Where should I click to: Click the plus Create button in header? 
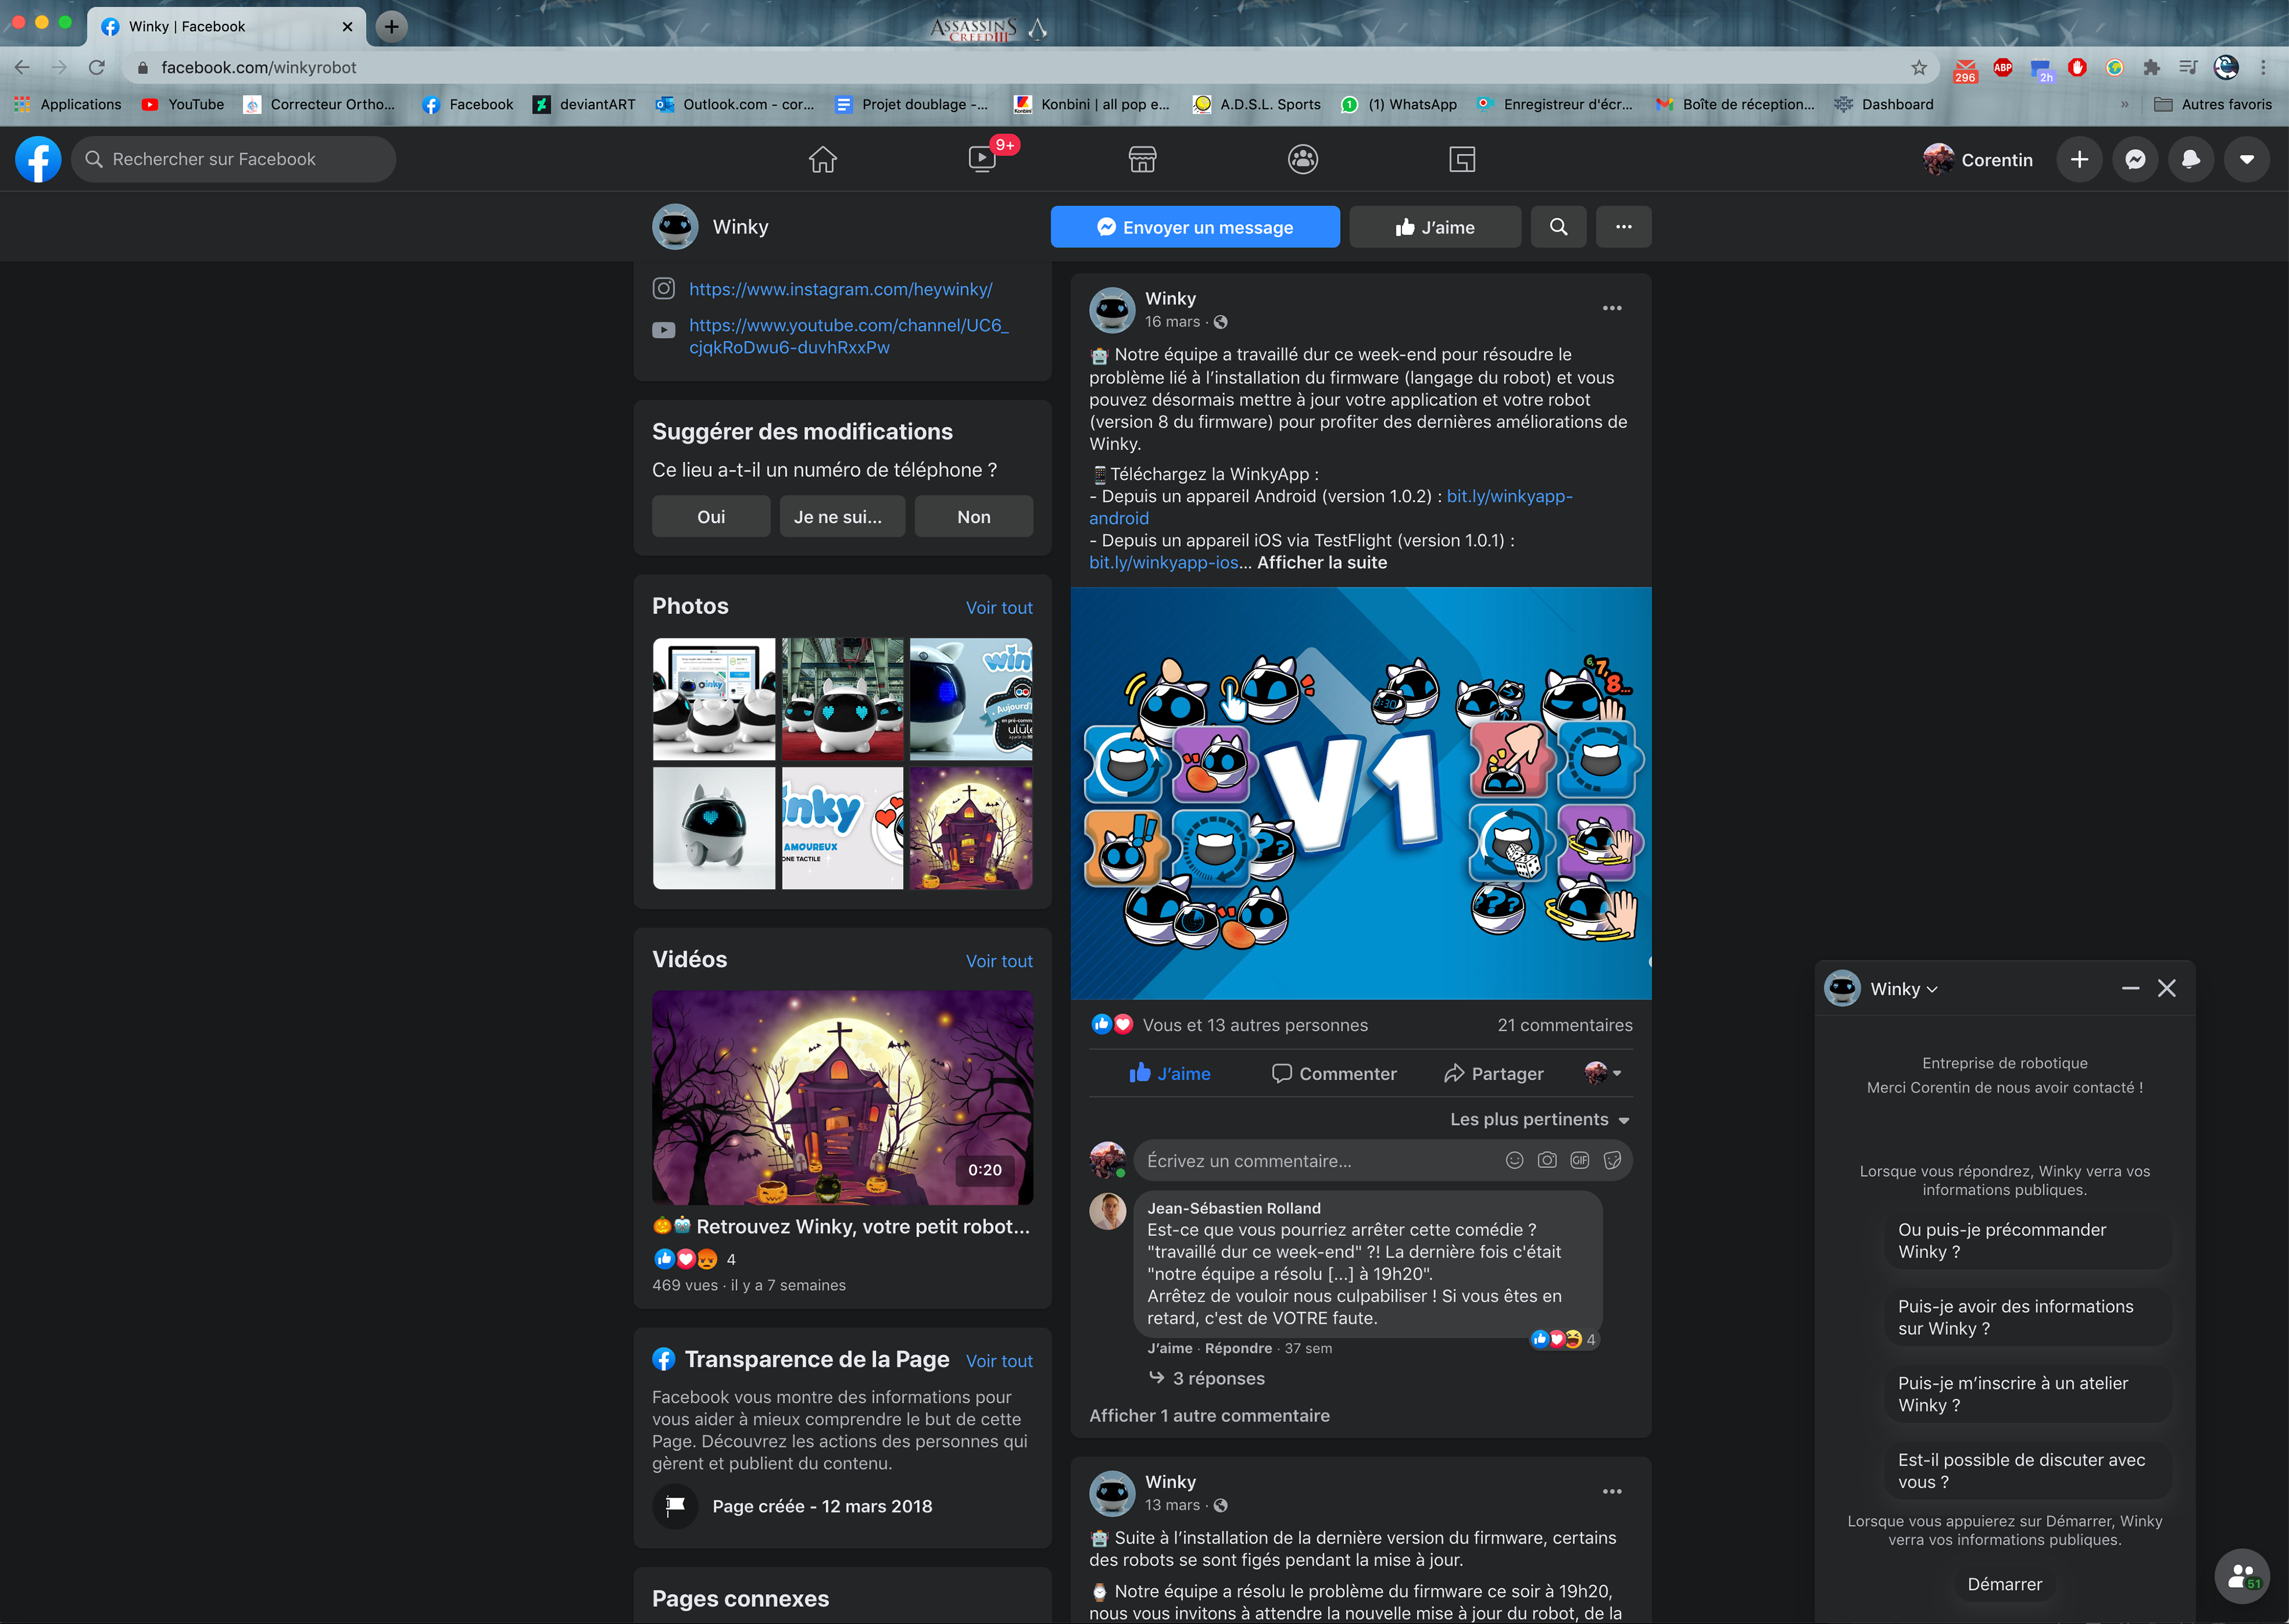coord(2079,159)
